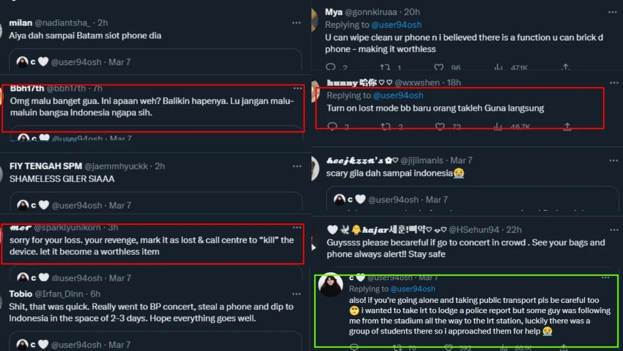Open more options on Tobio's tweet
Screen dimensions: 623x351
point(296,294)
